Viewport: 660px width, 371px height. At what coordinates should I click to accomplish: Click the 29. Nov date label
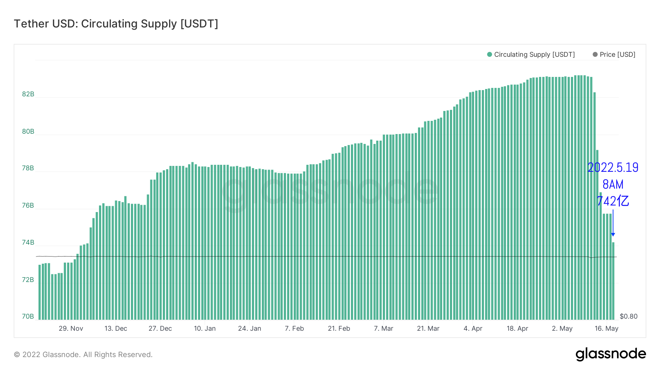pos(71,329)
